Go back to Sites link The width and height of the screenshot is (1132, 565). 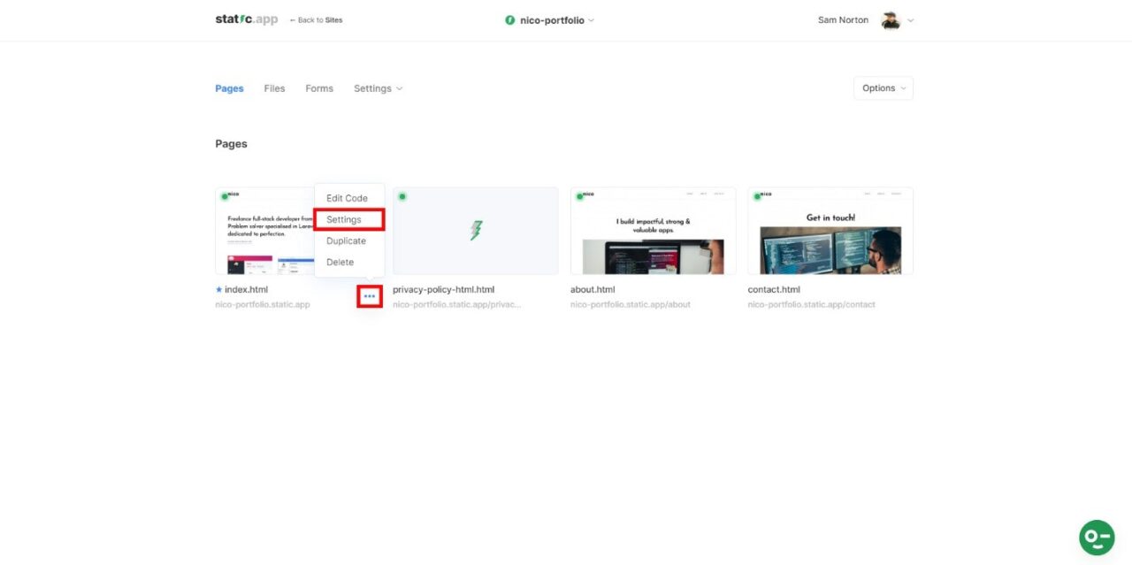[316, 20]
